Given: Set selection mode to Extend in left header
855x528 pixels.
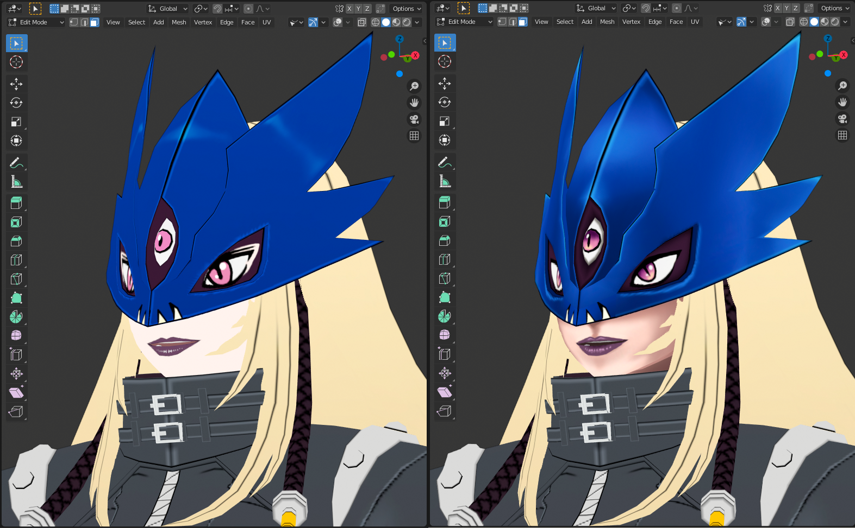Looking at the screenshot, I should coord(65,9).
